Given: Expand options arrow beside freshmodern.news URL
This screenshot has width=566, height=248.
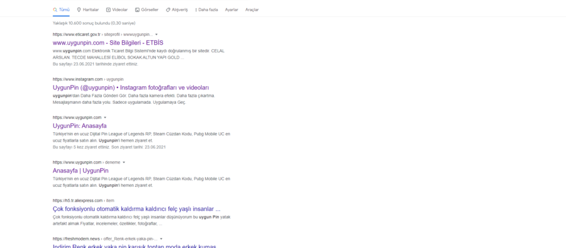Looking at the screenshot, I should (161, 239).
